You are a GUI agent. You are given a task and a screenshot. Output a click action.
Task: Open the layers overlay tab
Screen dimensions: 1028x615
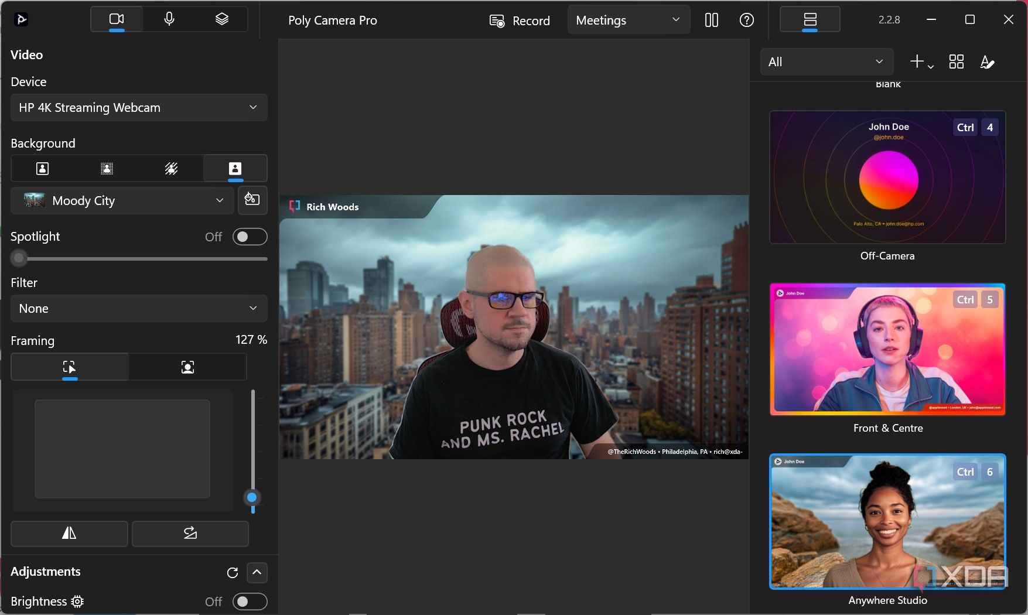point(221,19)
